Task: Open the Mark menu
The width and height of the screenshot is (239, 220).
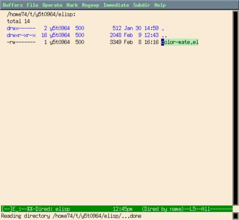Action: [x=72, y=5]
